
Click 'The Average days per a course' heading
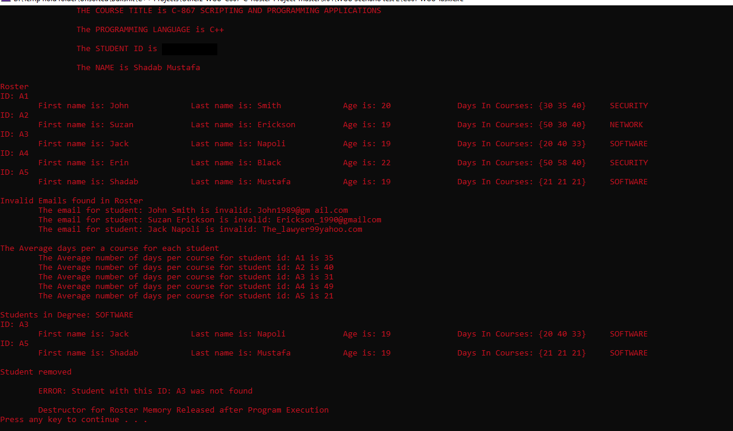[x=110, y=248]
